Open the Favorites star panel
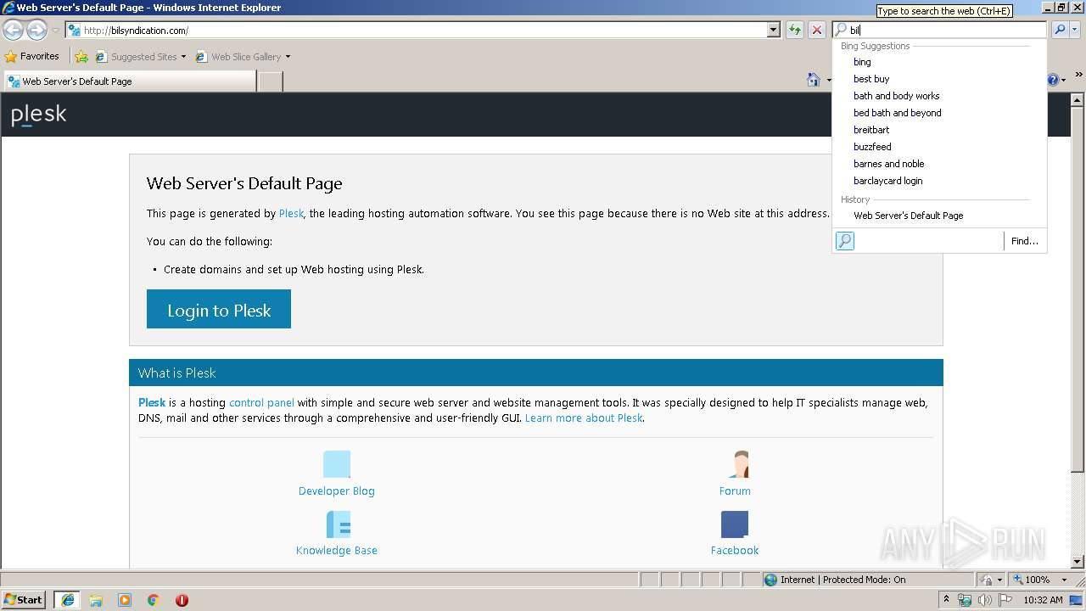 (32, 57)
